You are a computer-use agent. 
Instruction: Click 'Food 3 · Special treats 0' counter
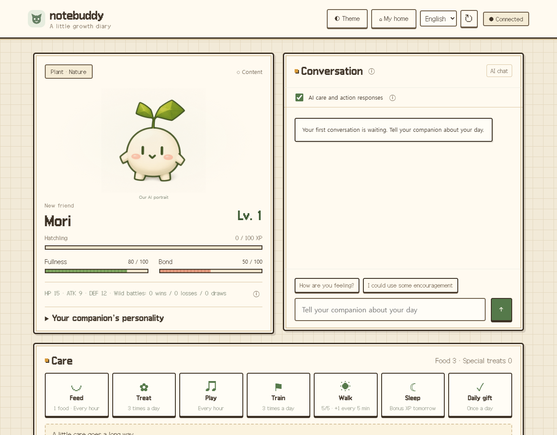click(473, 361)
